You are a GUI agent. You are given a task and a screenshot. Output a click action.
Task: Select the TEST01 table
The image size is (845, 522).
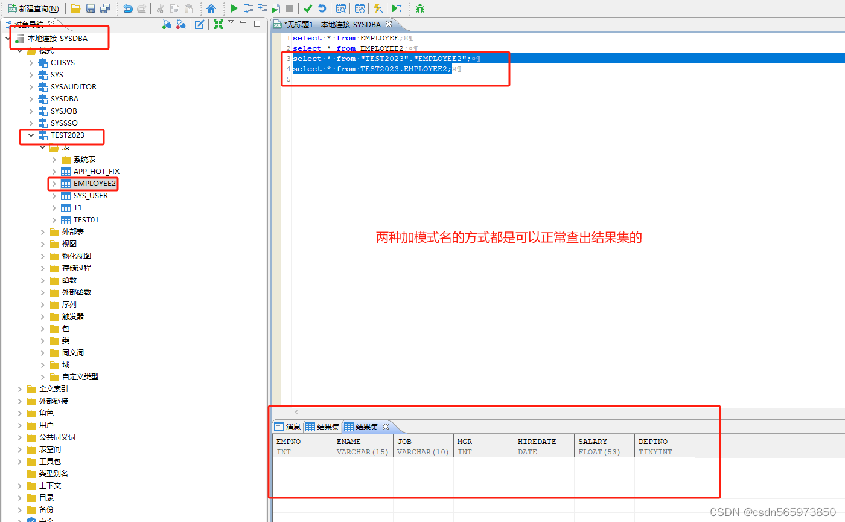click(86, 220)
